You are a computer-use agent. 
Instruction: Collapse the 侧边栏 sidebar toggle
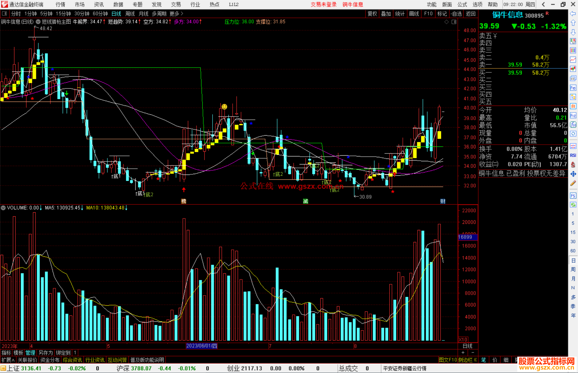pyautogui.click(x=468, y=360)
